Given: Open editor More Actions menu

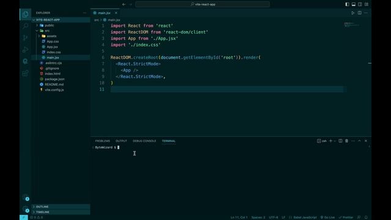Looking at the screenshot, I should pos(366,13).
